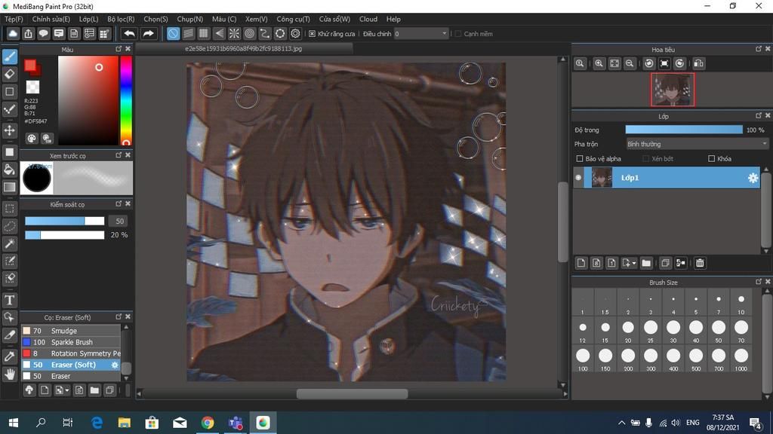Open the Pha trộn blend mode dropdown
773x434 pixels.
[x=697, y=144]
